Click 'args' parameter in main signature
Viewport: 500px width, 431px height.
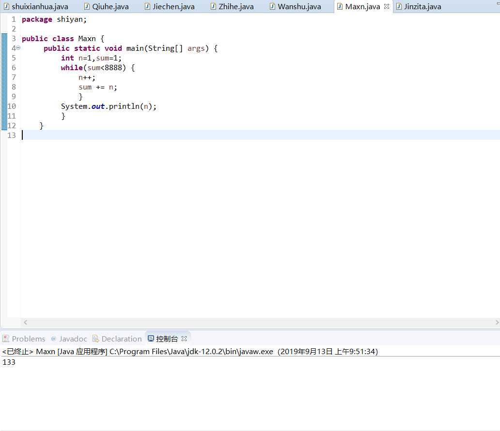[196, 48]
